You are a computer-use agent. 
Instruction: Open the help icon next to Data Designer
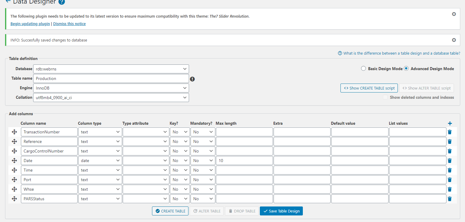tap(62, 2)
